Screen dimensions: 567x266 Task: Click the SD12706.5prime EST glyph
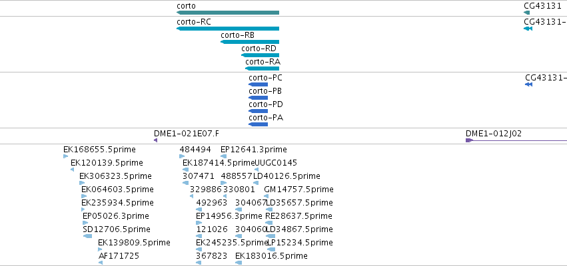[87, 236]
